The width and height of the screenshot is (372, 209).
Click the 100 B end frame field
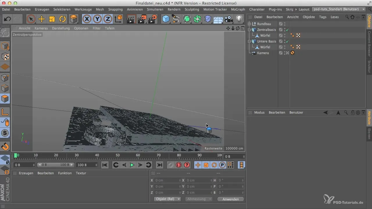pyautogui.click(x=87, y=165)
